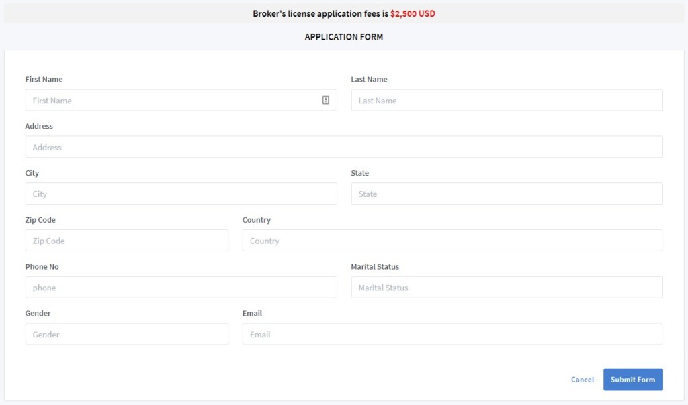Click the "State" field label
688x405 pixels.
(x=360, y=173)
